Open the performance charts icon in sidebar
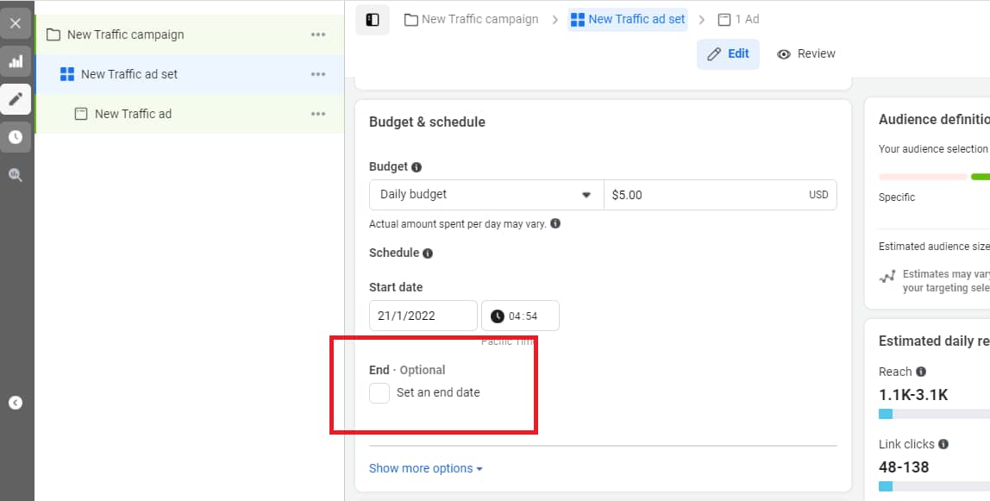 click(x=15, y=61)
